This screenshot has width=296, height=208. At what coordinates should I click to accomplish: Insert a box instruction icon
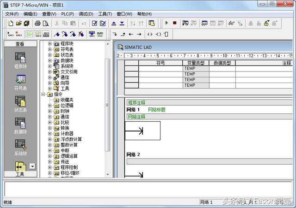(166, 34)
